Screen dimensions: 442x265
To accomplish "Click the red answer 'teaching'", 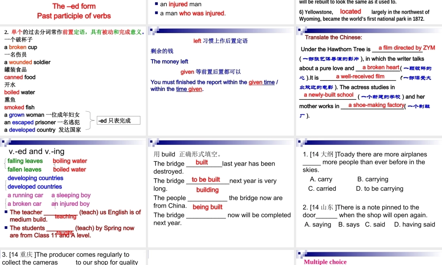I will [66, 216].
